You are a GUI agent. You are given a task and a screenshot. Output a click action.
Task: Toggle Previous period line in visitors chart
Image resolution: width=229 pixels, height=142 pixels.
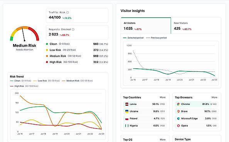click(157, 38)
